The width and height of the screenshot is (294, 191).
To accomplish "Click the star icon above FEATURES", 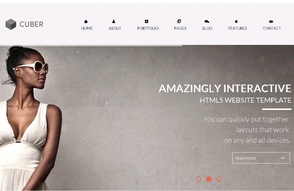I will 236,22.
